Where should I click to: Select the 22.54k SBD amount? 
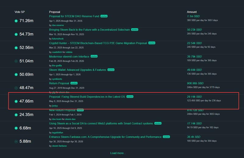pyautogui.click(x=194, y=43)
